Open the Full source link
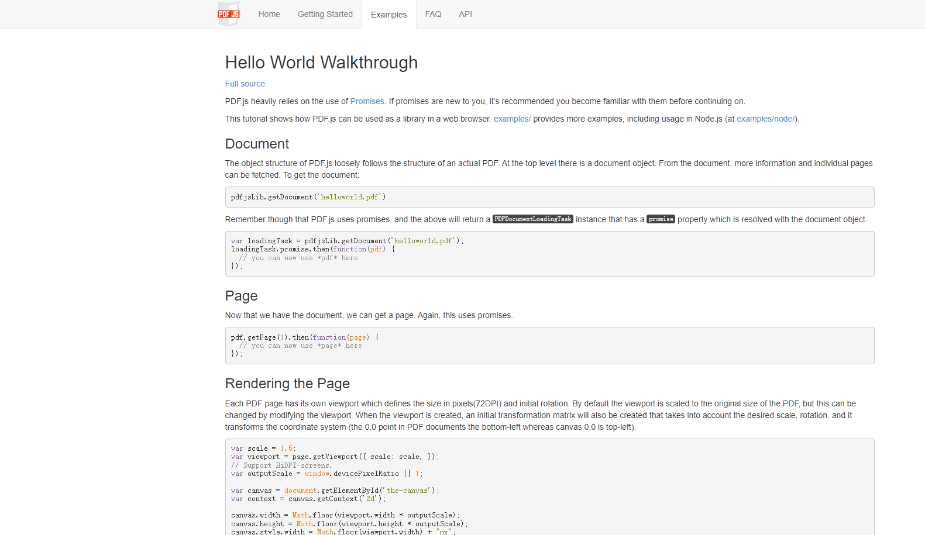Screen dimensions: 925x535 [245, 84]
